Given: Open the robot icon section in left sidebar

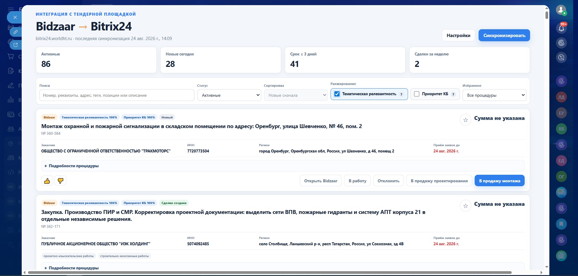Looking at the screenshot, I should (11, 129).
